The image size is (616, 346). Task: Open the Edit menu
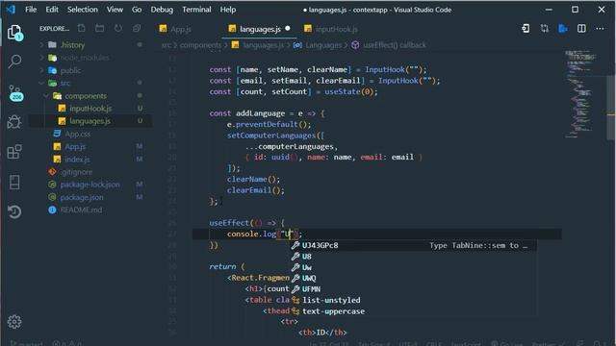click(52, 10)
